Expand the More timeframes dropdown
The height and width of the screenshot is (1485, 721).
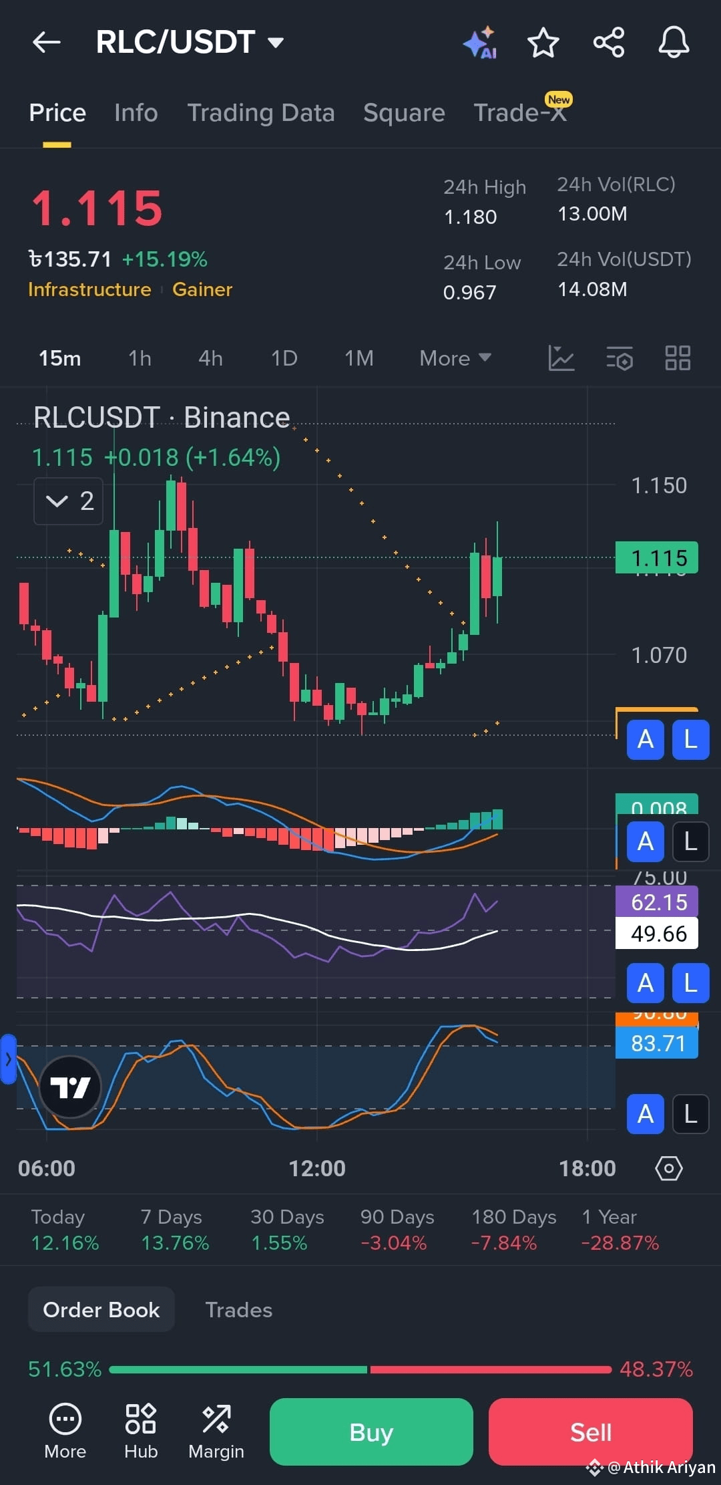point(455,358)
